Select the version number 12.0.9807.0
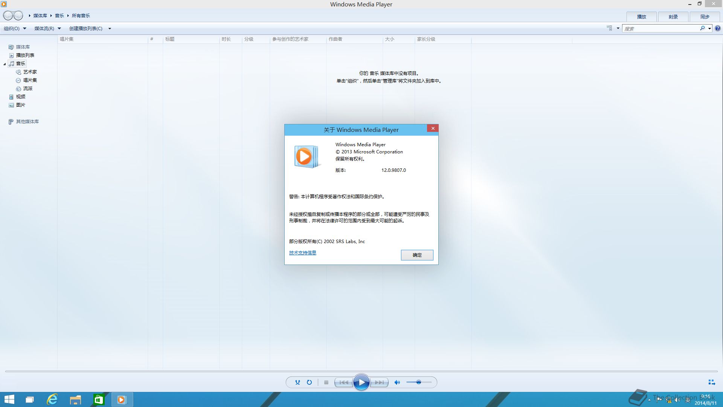This screenshot has height=407, width=723. click(394, 170)
